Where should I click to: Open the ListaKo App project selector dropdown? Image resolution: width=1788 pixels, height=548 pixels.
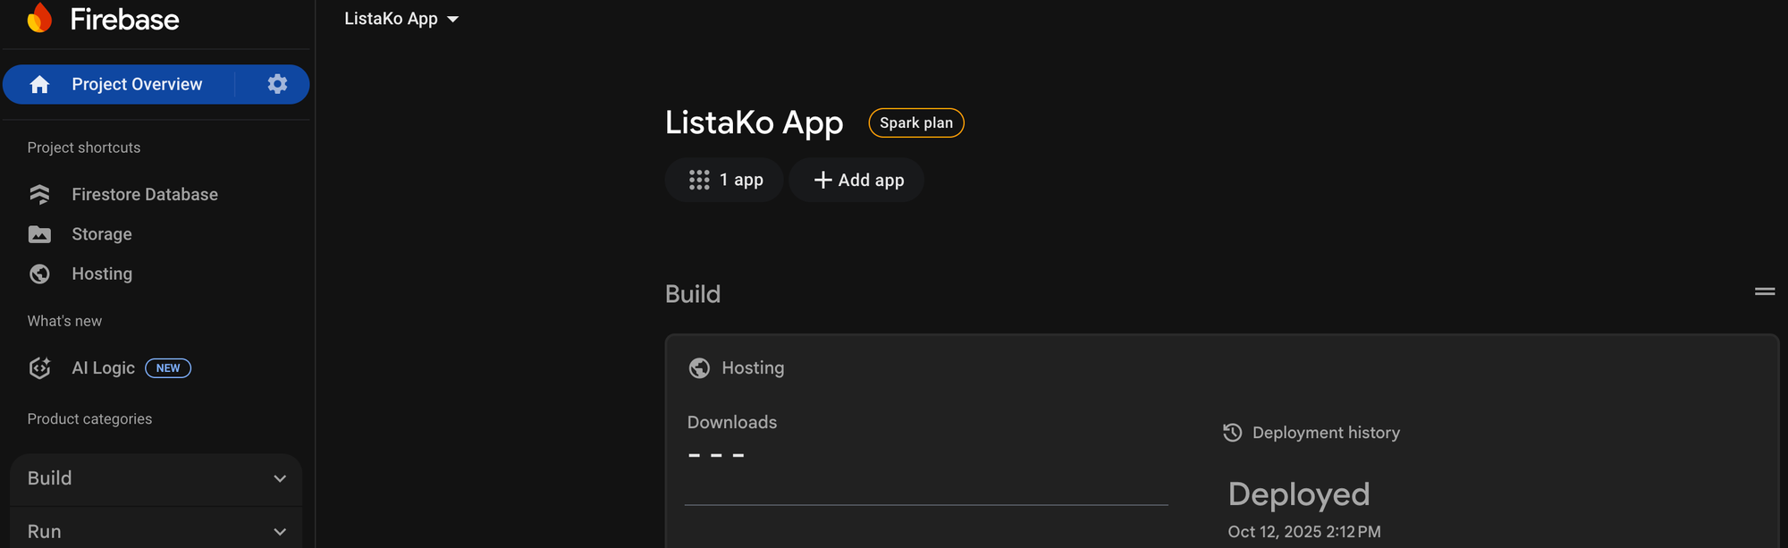pos(401,19)
